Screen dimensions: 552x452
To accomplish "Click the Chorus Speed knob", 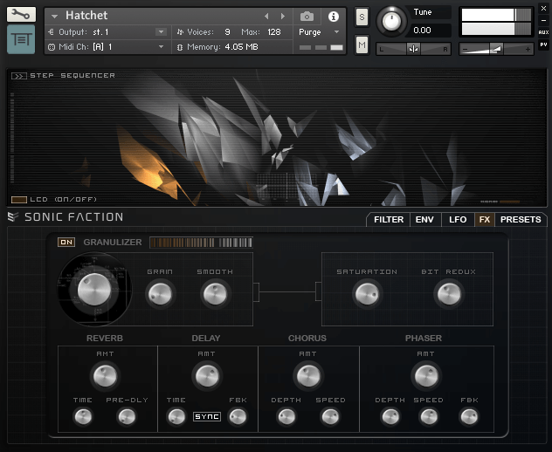I will (x=330, y=416).
